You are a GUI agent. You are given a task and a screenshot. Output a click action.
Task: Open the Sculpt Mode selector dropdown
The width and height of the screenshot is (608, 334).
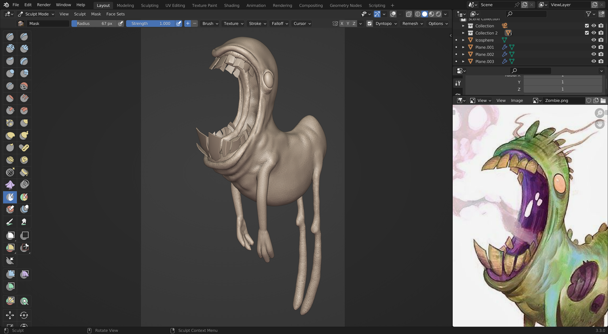click(x=37, y=14)
